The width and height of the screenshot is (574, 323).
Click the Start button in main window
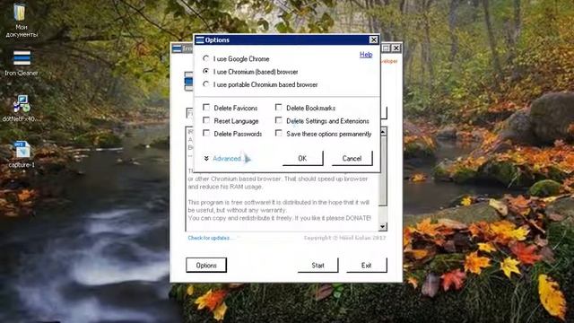pyautogui.click(x=317, y=266)
